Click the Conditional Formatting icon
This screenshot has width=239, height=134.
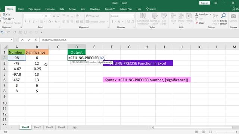143,16
